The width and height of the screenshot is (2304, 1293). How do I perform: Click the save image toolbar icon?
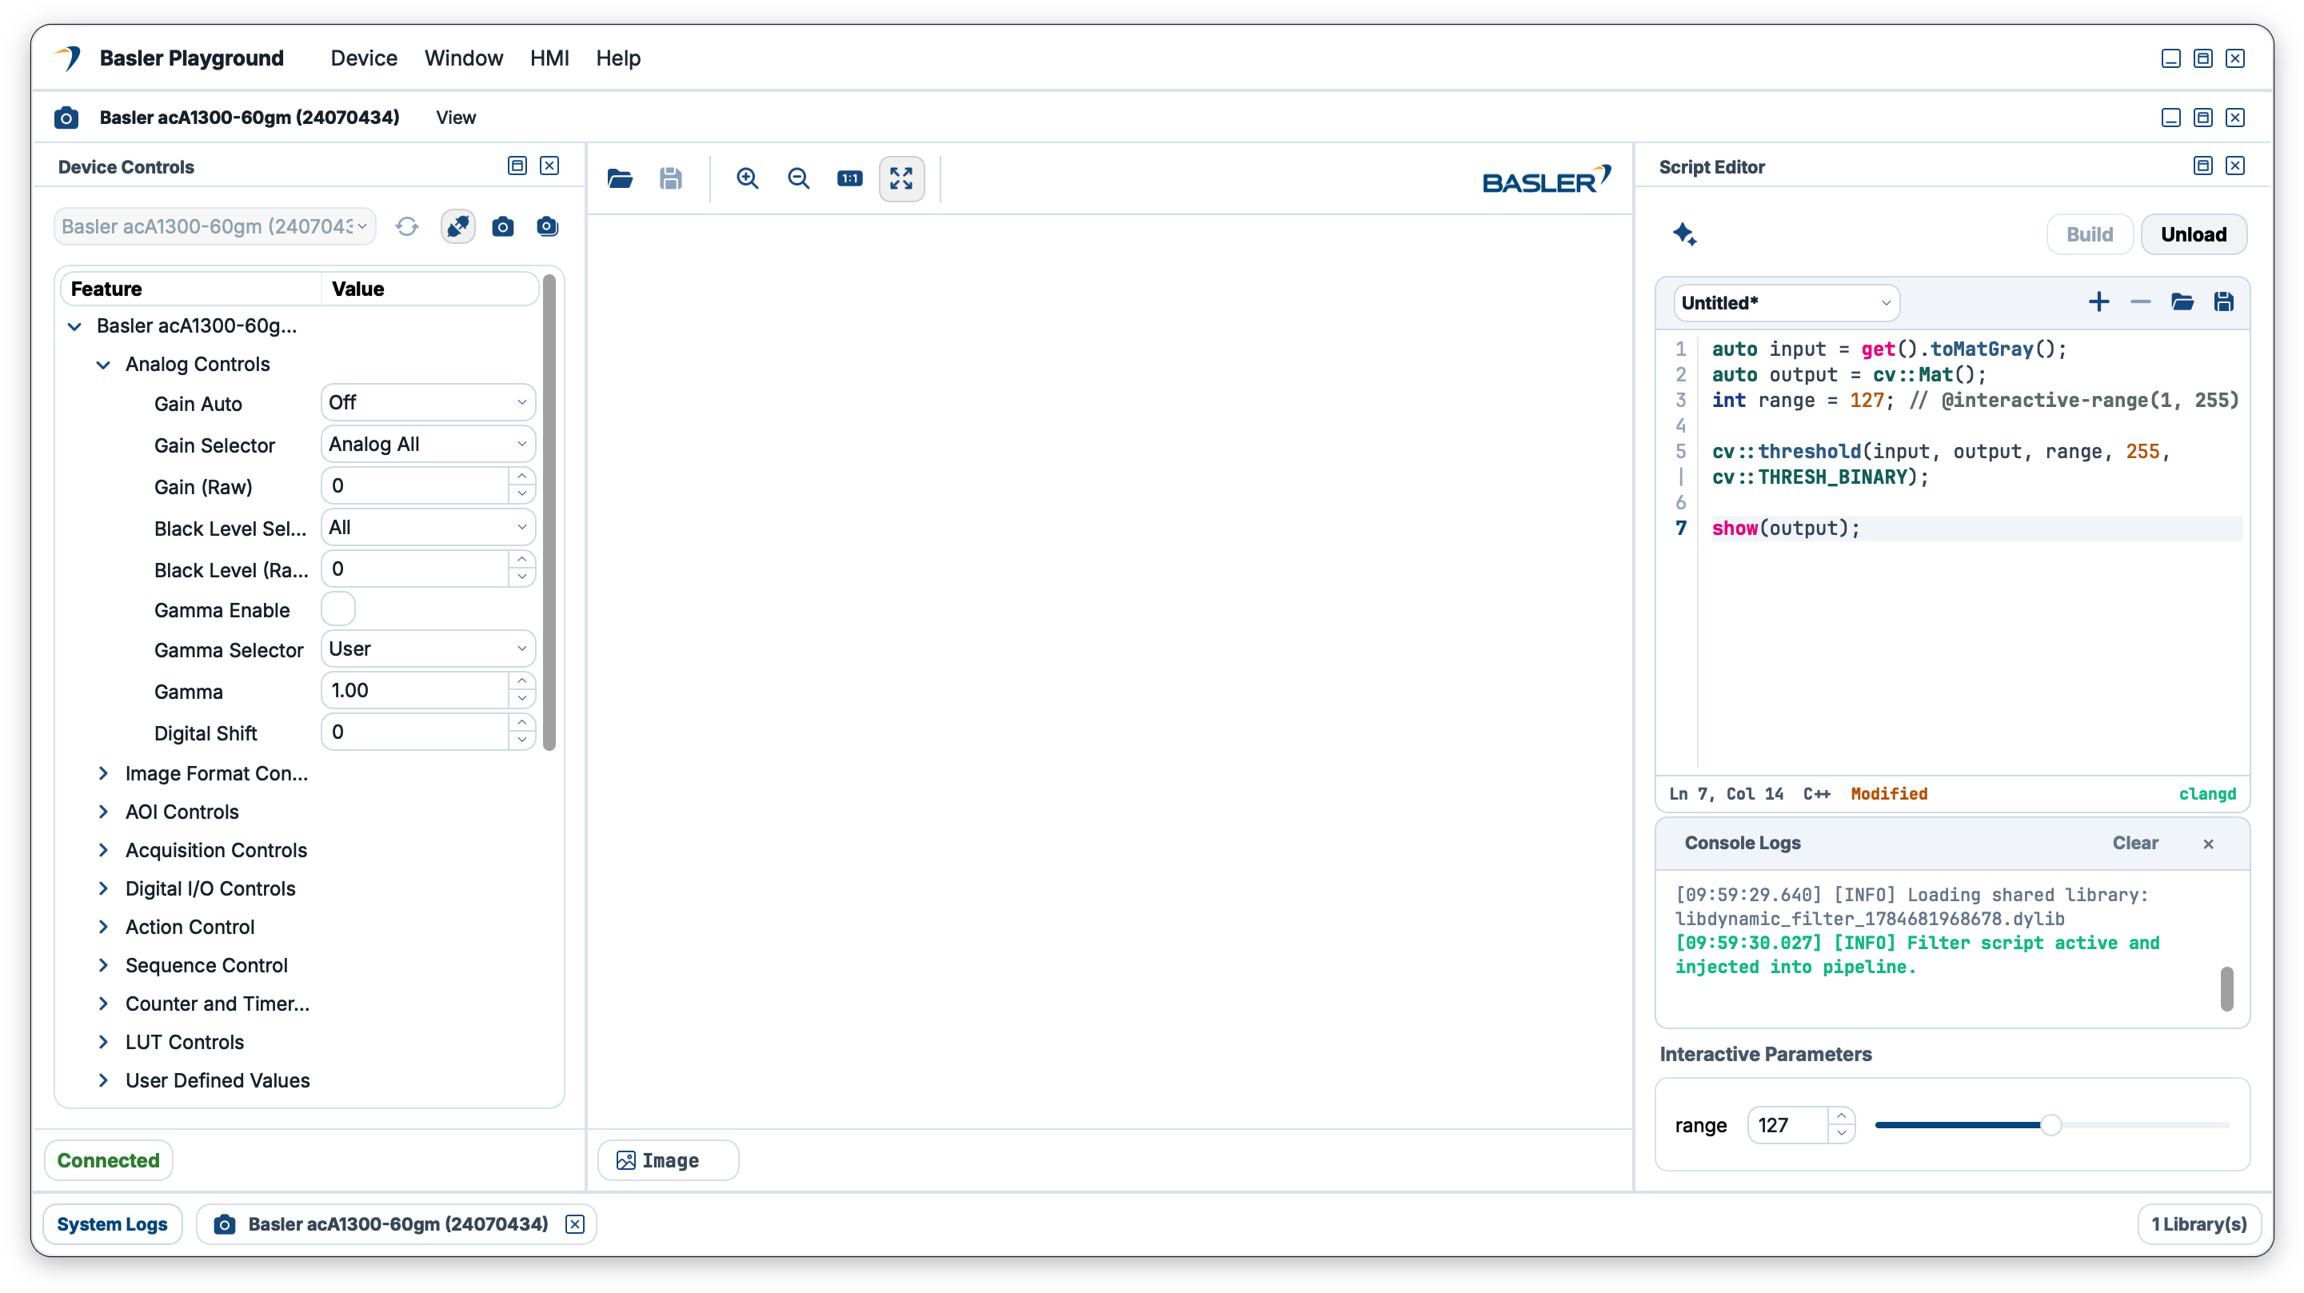coord(671,179)
